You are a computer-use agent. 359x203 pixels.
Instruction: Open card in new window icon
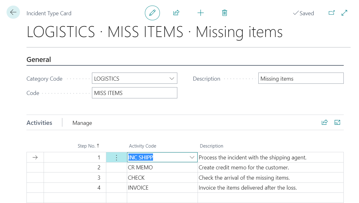pyautogui.click(x=332, y=13)
